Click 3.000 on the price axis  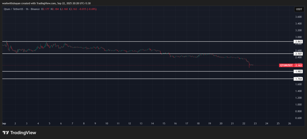coord(298,37)
